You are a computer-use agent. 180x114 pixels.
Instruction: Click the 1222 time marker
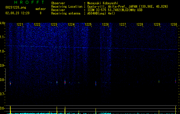(x=37, y=25)
